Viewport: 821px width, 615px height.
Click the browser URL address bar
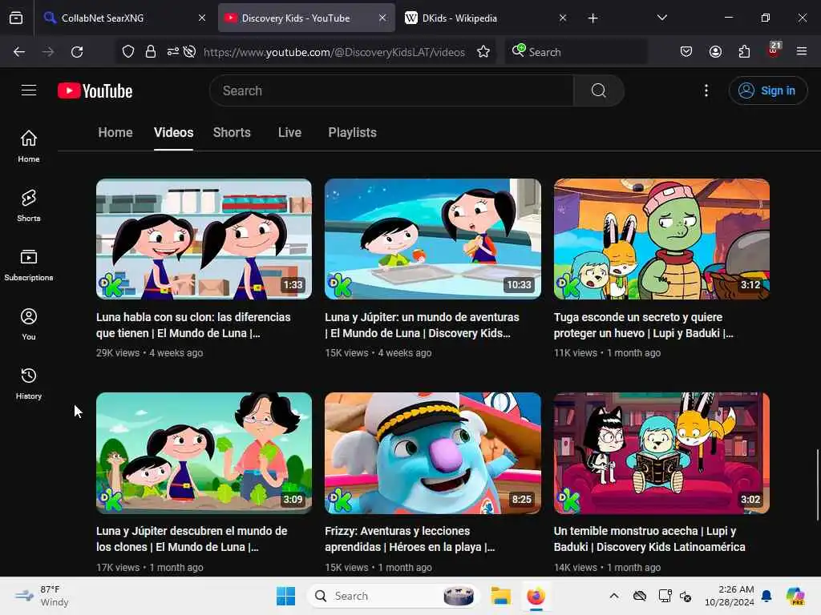click(x=334, y=52)
